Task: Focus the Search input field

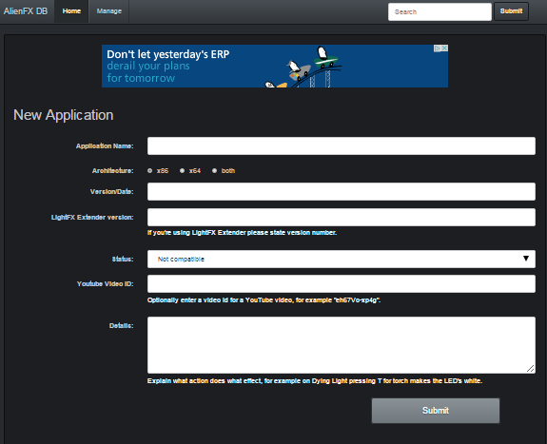Action: (440, 11)
